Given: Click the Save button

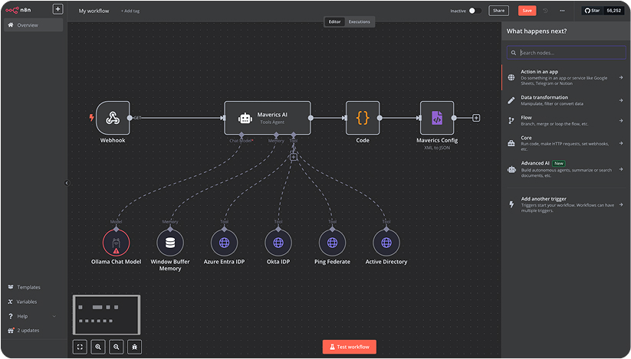Looking at the screenshot, I should pos(527,11).
